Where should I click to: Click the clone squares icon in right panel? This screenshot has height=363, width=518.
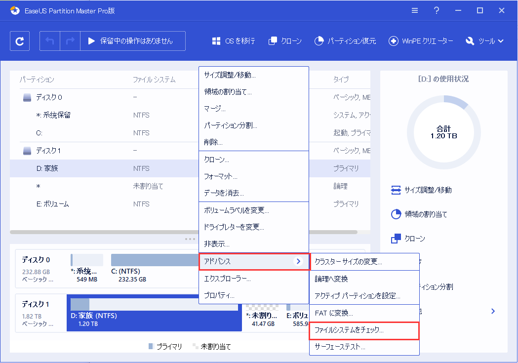click(x=396, y=239)
